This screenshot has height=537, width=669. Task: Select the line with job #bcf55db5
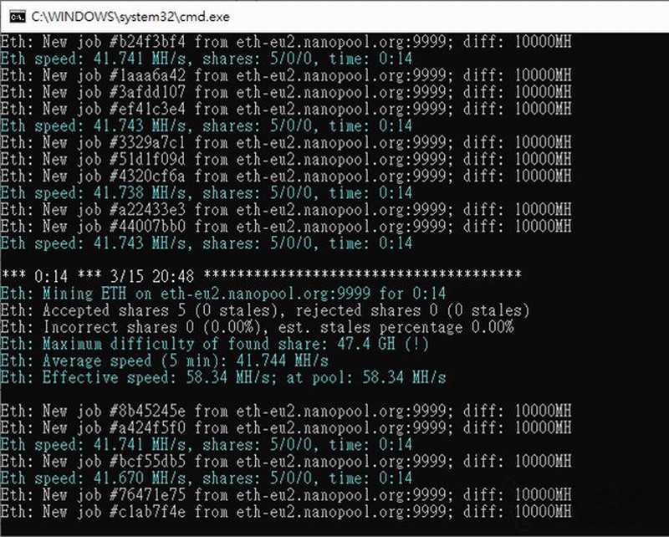click(x=286, y=462)
